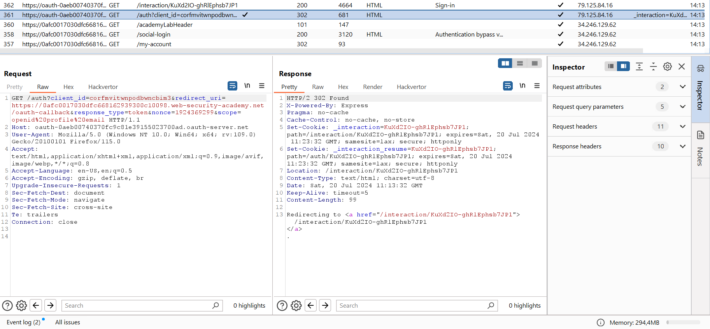Click TLS checkmark in row 358
This screenshot has width=710, height=329.
pyautogui.click(x=560, y=34)
